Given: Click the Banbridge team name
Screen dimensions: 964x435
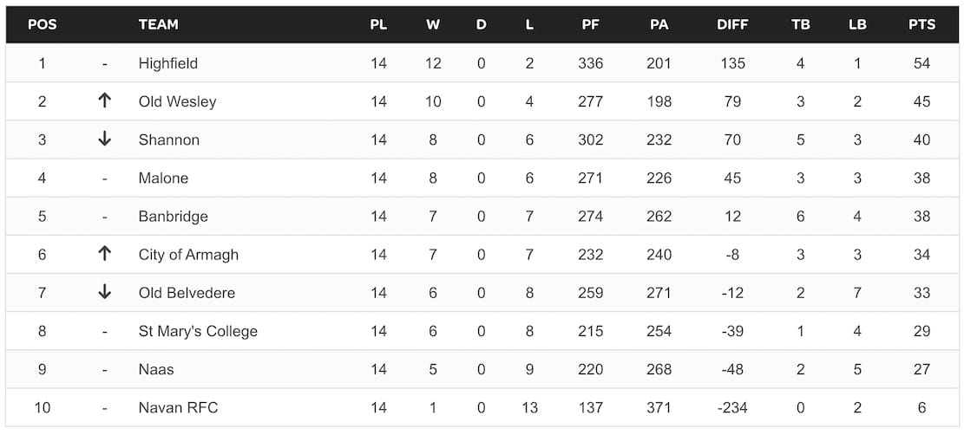Looking at the screenshot, I should coord(174,216).
